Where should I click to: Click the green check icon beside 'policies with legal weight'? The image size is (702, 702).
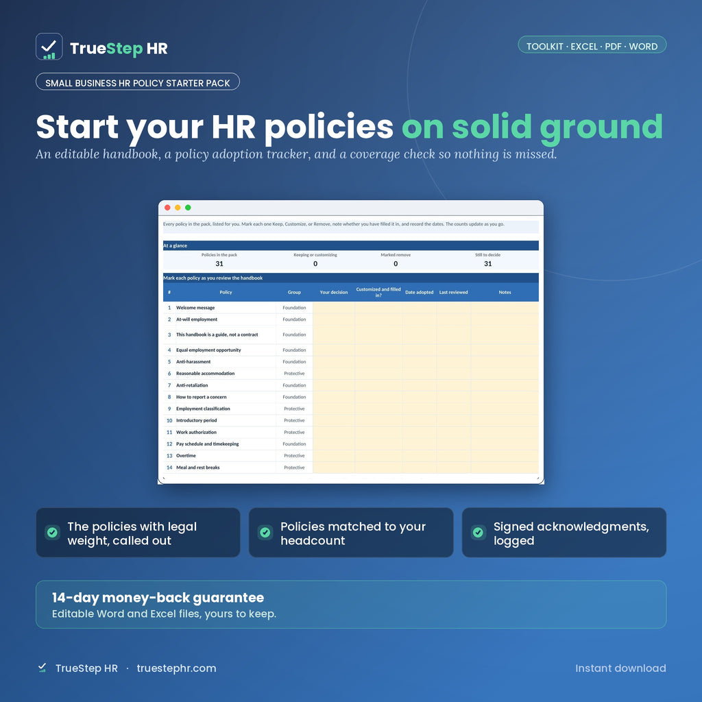pos(52,532)
